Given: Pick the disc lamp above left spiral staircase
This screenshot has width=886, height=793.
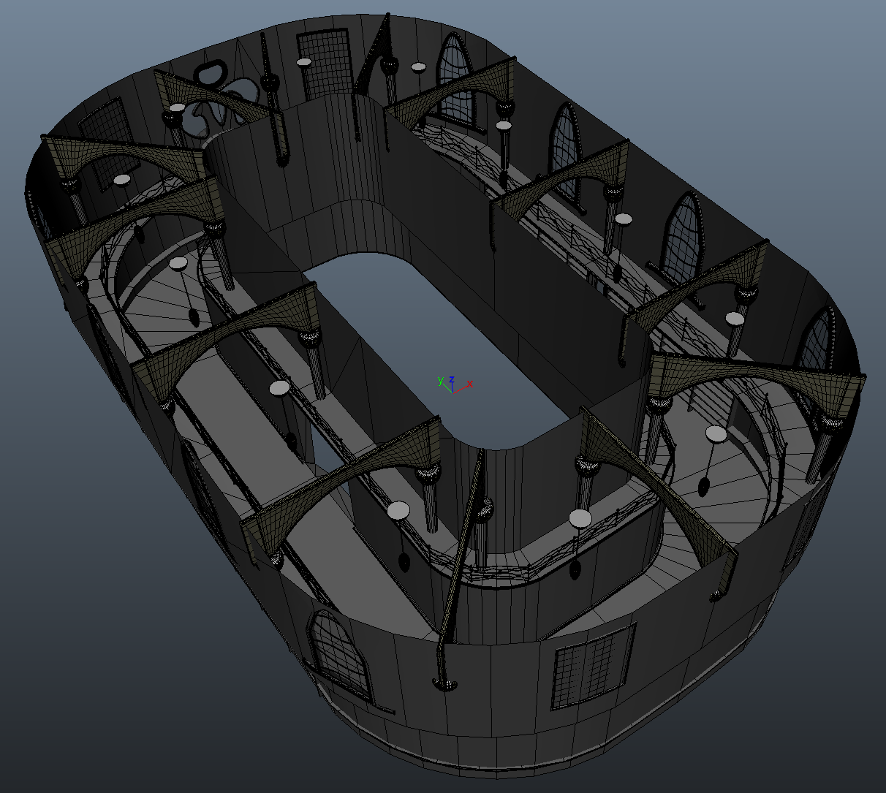Looking at the screenshot, I should click(x=178, y=264).
